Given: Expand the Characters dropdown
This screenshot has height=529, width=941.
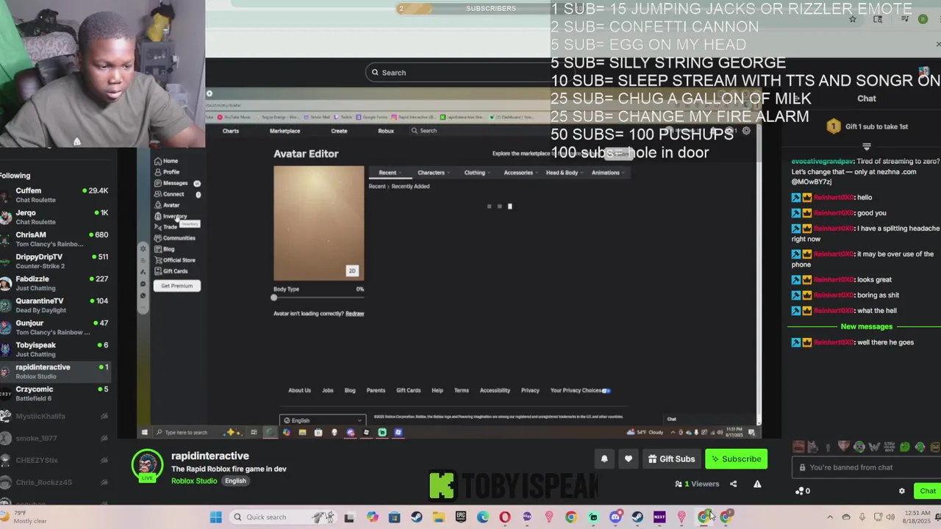Looking at the screenshot, I should pyautogui.click(x=434, y=173).
